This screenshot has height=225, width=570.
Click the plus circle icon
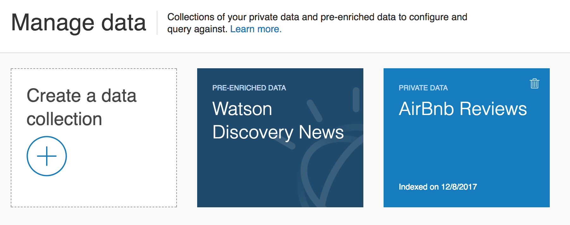tap(47, 156)
